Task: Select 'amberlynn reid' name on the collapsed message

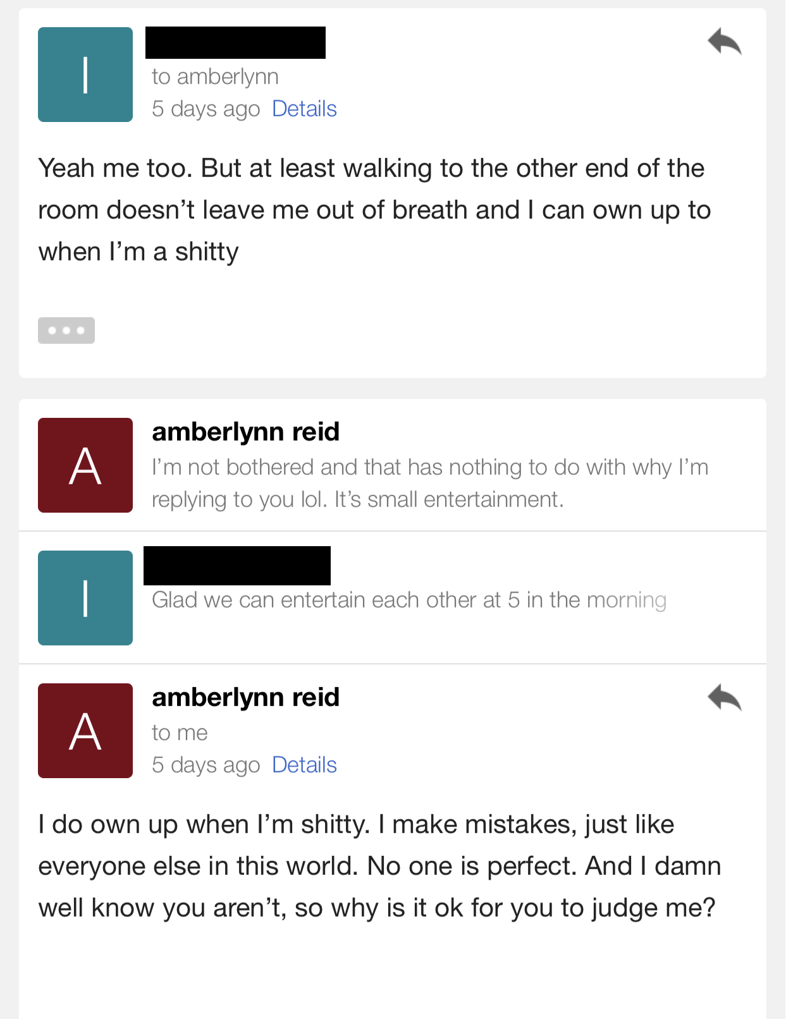Action: tap(245, 432)
